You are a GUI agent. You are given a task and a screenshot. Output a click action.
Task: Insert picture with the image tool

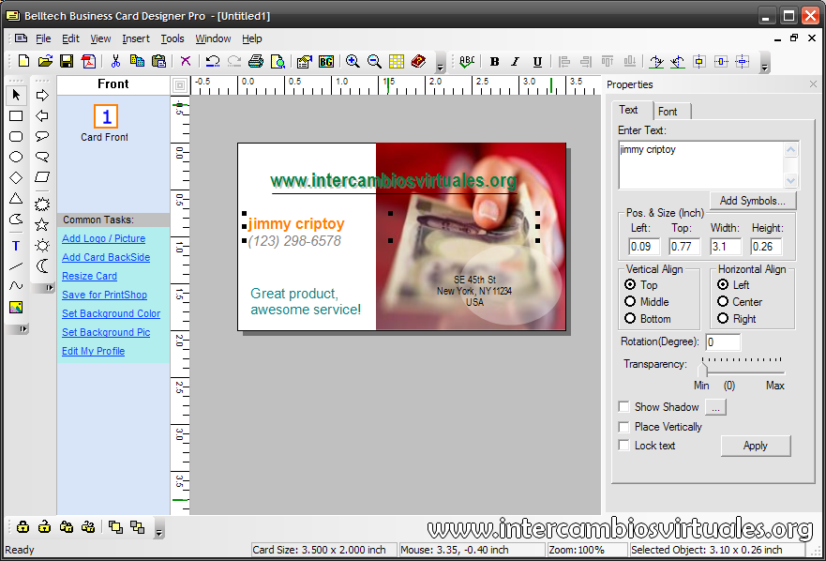pyautogui.click(x=16, y=307)
